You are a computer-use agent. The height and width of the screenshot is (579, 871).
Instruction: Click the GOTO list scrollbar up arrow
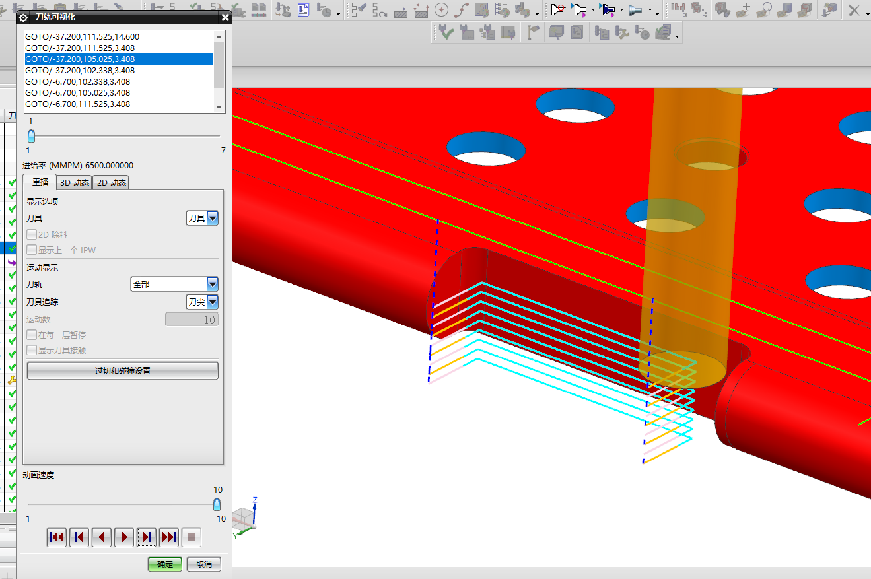219,36
